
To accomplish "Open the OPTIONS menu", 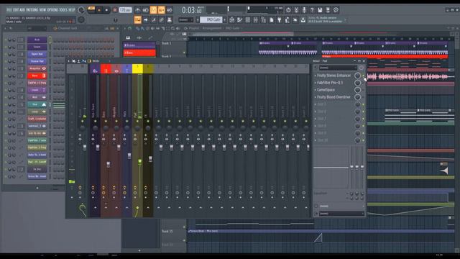I will tap(52, 9).
